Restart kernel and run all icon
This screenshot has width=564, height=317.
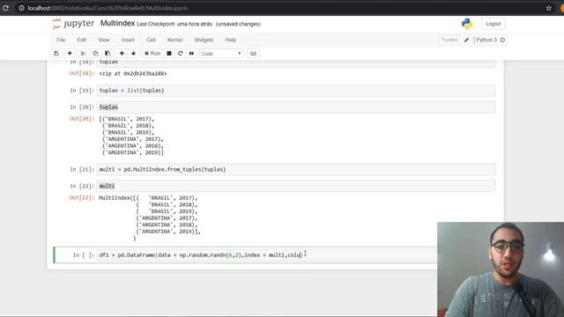click(191, 54)
